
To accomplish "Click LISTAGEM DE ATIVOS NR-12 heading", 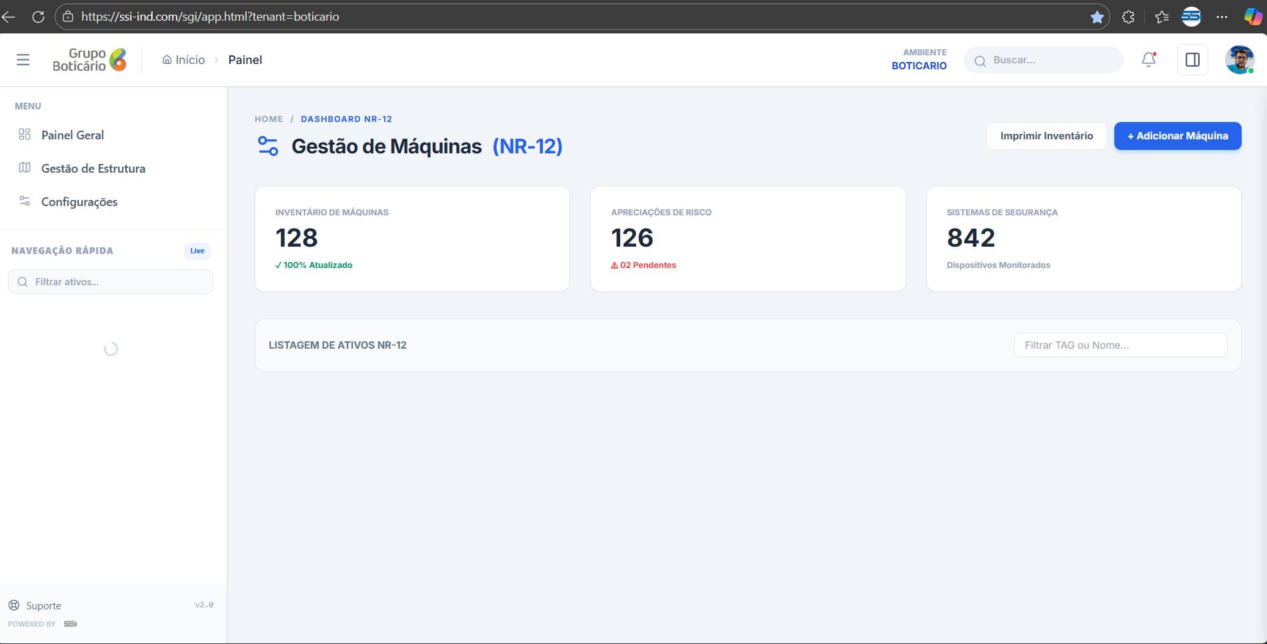I will (x=337, y=345).
